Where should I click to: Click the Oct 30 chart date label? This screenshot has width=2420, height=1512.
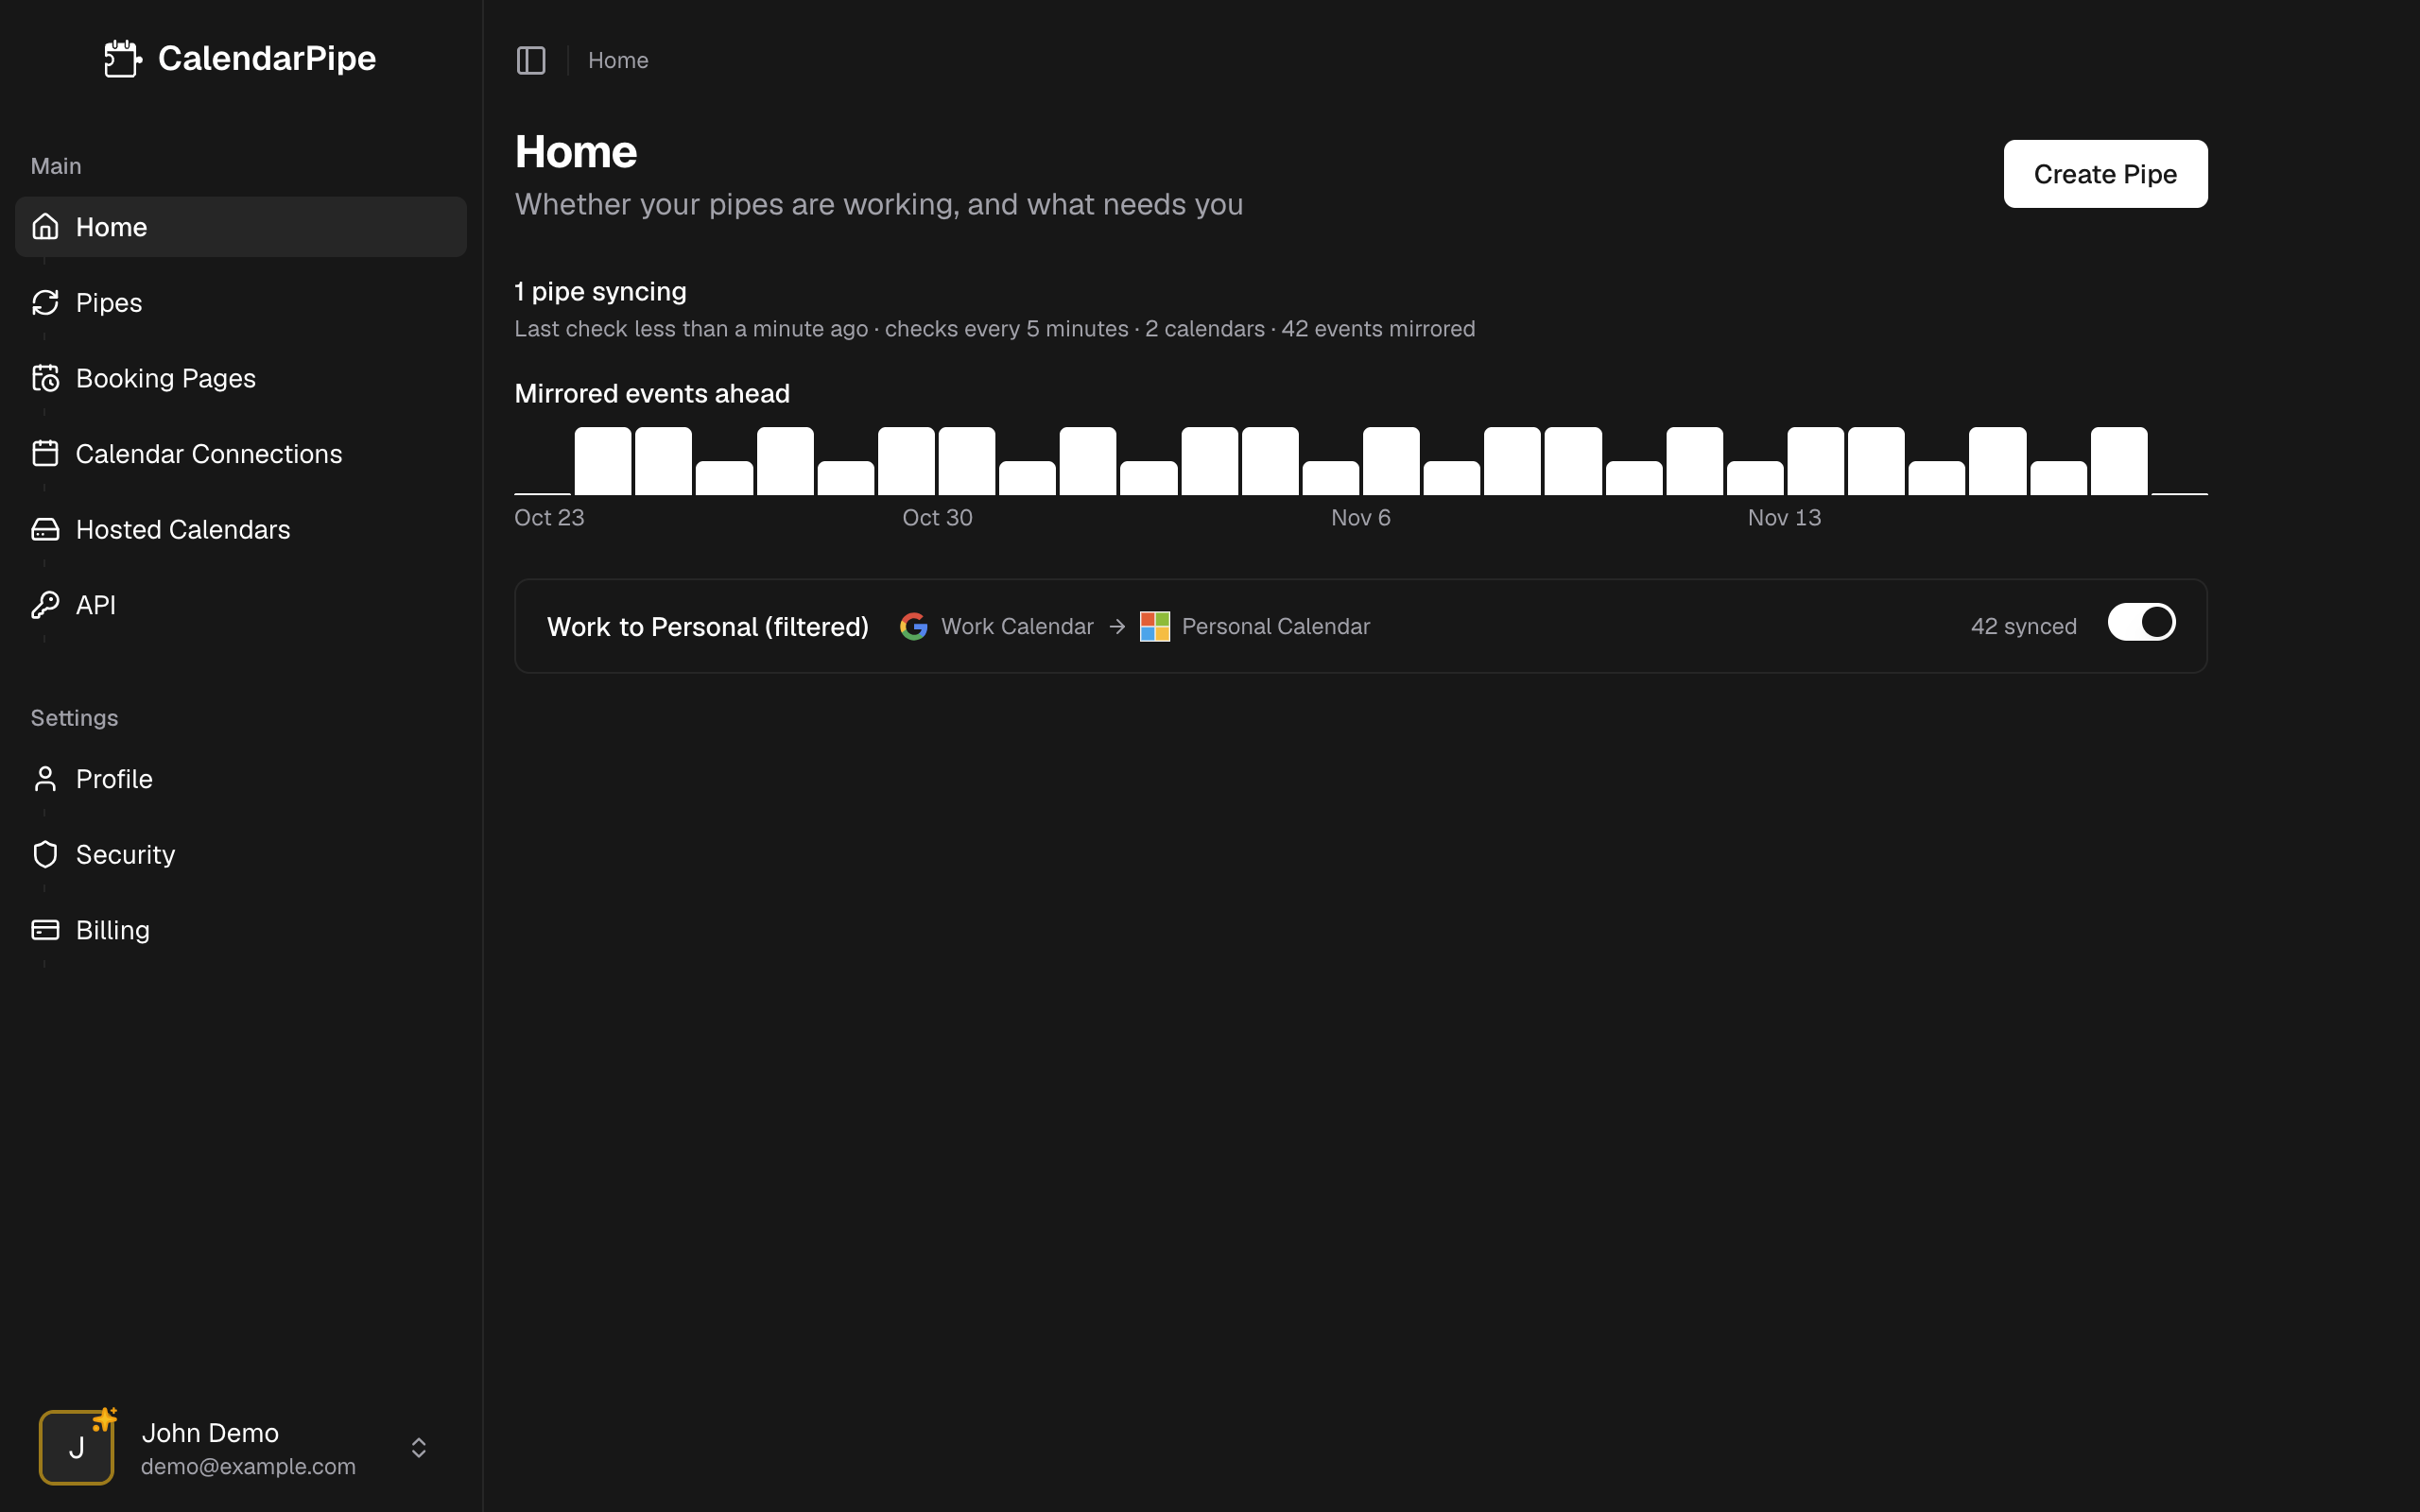pyautogui.click(x=937, y=518)
